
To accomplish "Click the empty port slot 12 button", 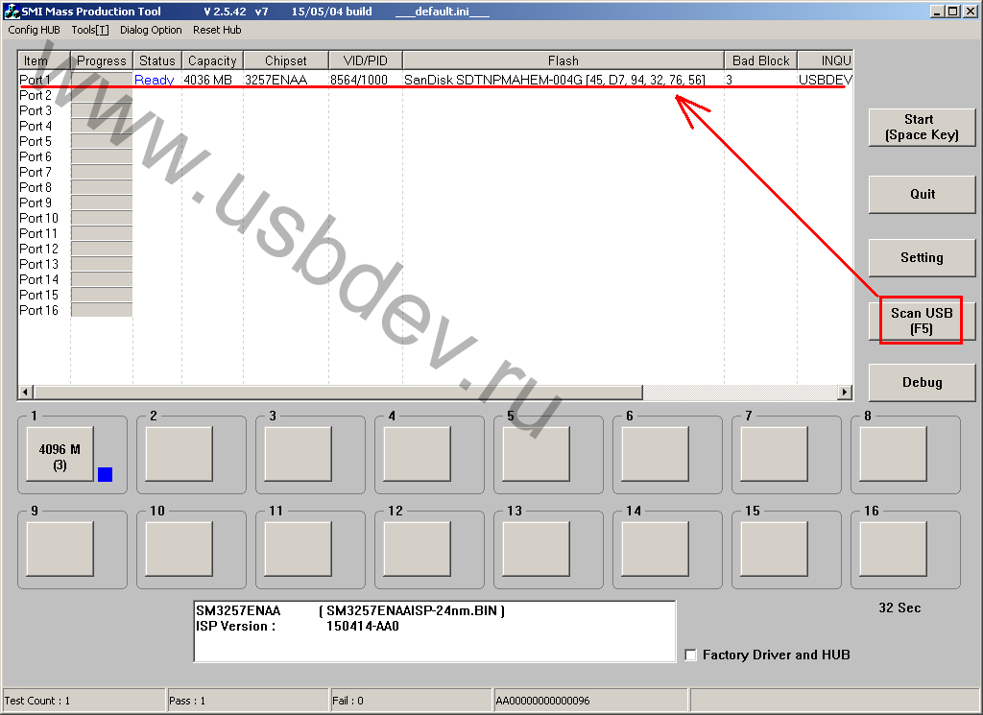I will 417,549.
